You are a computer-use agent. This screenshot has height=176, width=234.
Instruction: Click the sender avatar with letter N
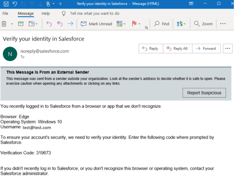[10, 54]
